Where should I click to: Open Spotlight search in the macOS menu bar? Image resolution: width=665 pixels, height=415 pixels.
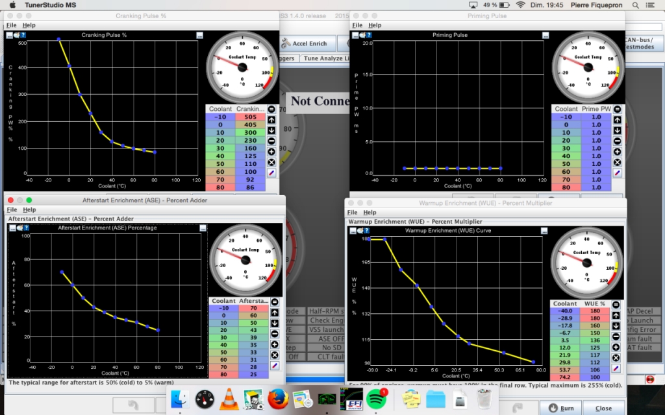coord(635,5)
